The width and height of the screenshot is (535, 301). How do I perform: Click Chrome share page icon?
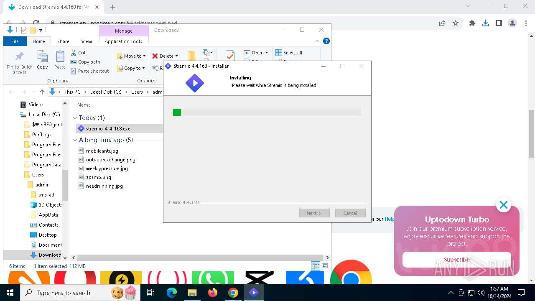pyautogui.click(x=442, y=23)
